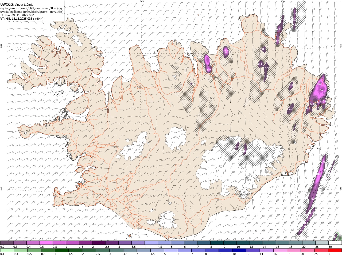This screenshot has width=342, height=256.
Task: Click the '1.7' value in the eastern pink patch
Action: click(x=321, y=90)
